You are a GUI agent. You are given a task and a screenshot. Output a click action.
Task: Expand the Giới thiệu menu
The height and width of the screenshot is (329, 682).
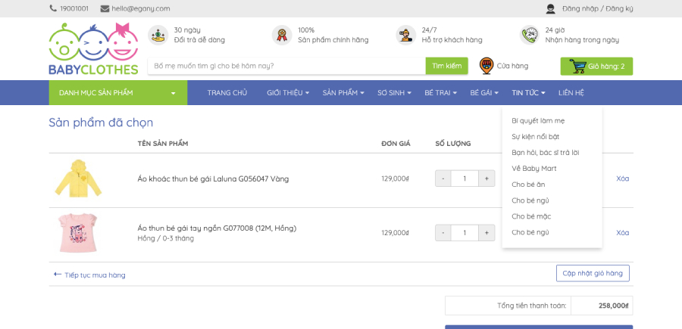288,92
